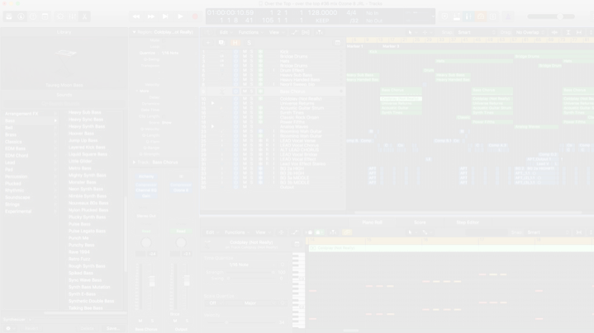Select Hoover Bass patch

pyautogui.click(x=81, y=134)
